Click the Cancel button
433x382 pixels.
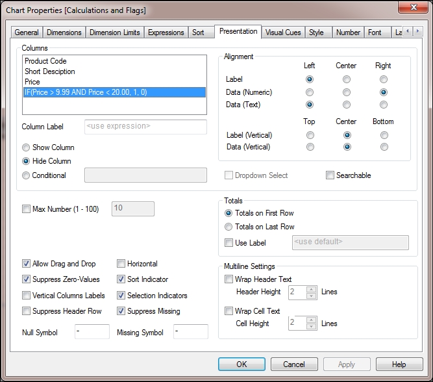(x=294, y=364)
